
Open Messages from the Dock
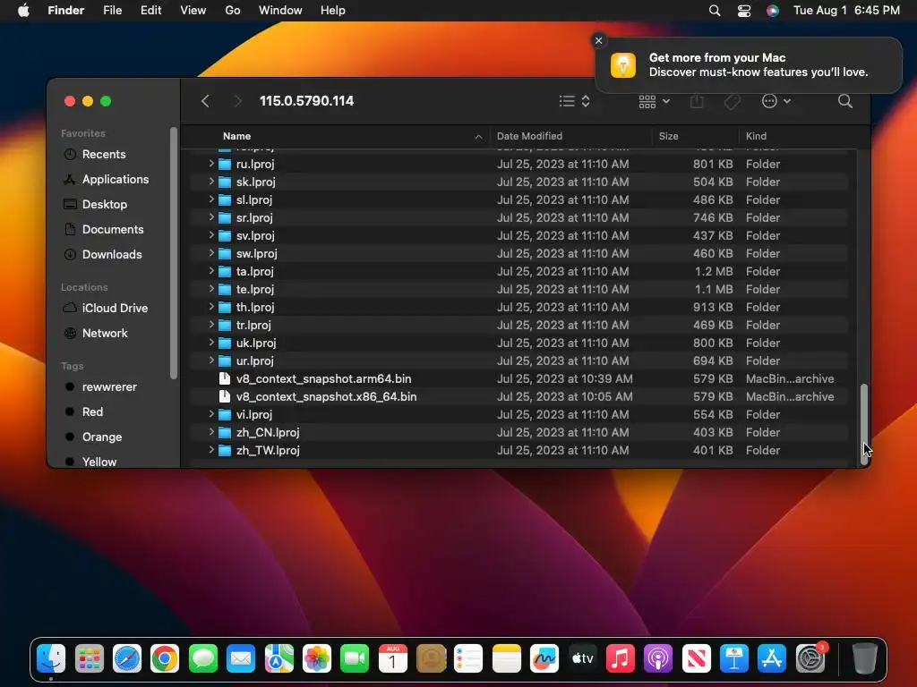(203, 659)
